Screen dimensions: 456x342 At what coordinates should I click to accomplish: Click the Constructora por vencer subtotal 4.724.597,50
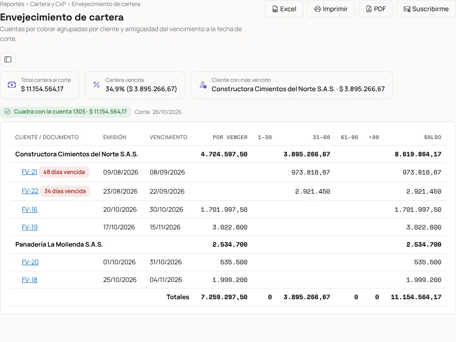click(224, 154)
